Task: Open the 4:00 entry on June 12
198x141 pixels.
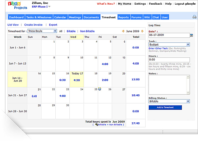Action: 105,64
